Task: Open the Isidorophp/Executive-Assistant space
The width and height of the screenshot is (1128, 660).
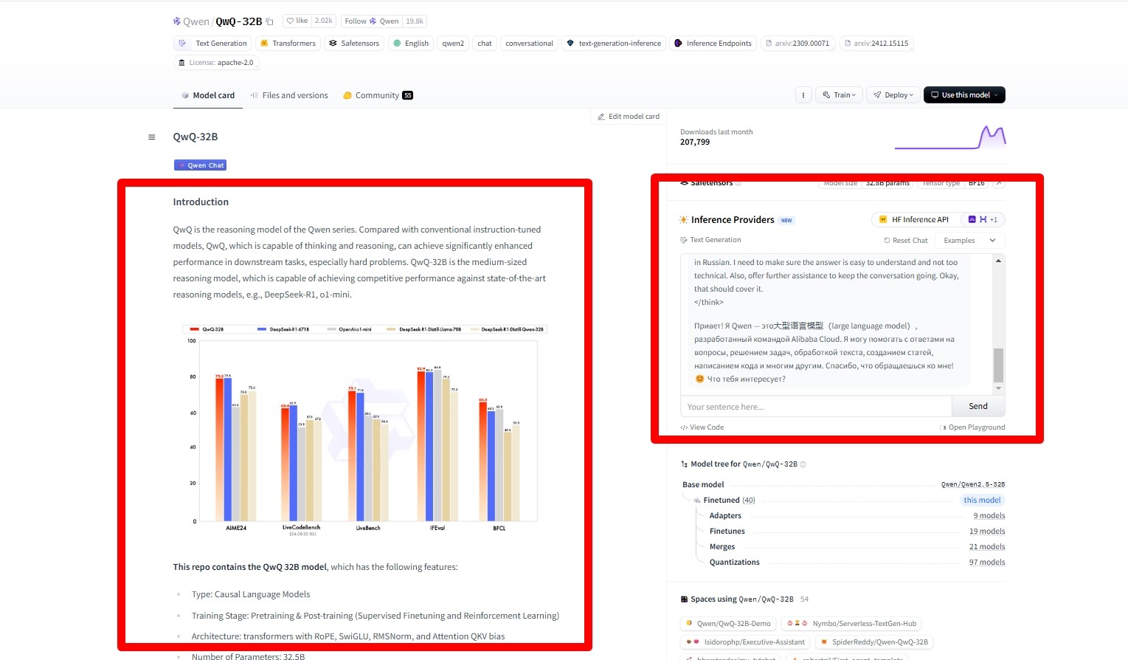Action: (x=745, y=642)
